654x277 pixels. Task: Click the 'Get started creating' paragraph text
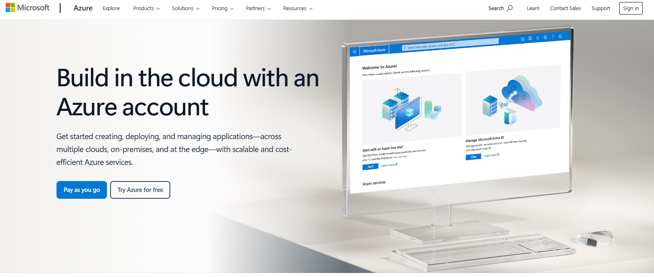174,149
